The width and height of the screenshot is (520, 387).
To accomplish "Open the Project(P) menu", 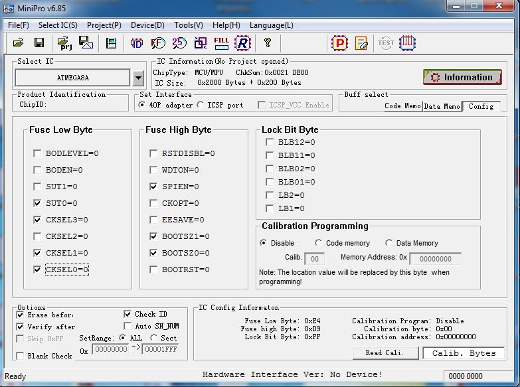I will [104, 25].
